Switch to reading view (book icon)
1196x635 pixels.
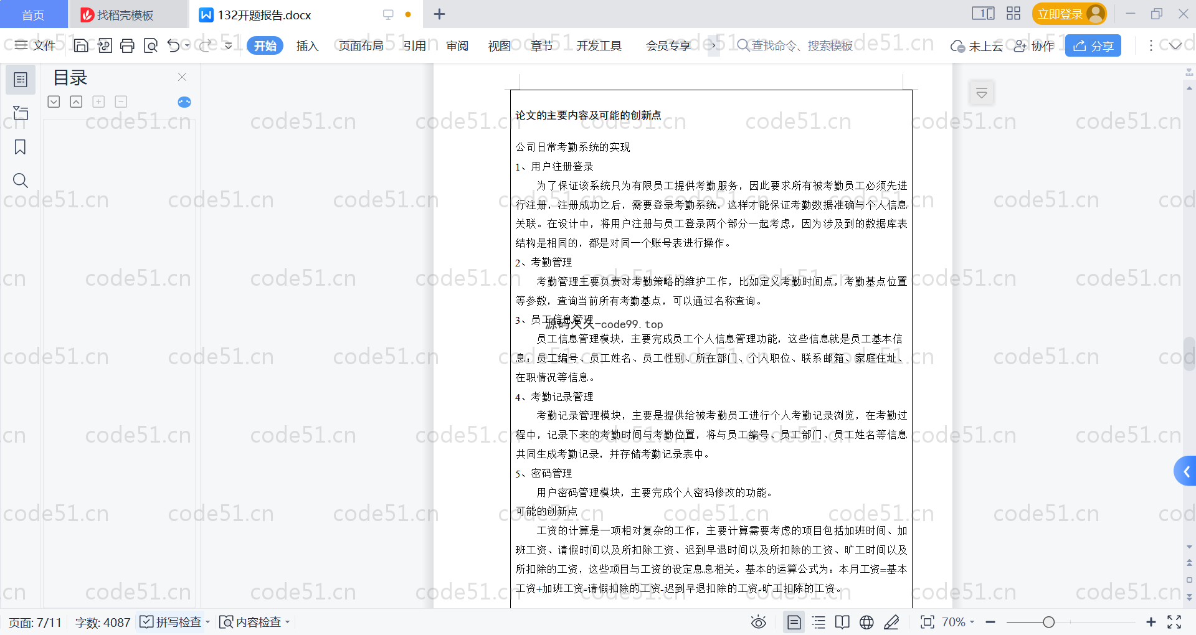(x=842, y=622)
